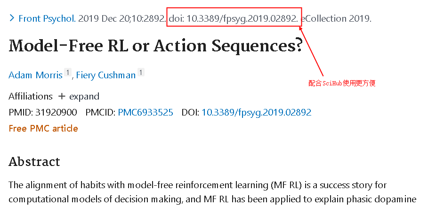Click the Abstract heading
428x207 pixels.
(34, 162)
